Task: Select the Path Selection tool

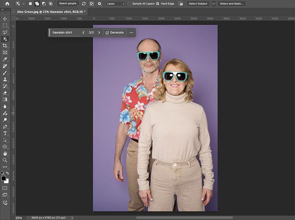Action: pyautogui.click(x=5, y=140)
